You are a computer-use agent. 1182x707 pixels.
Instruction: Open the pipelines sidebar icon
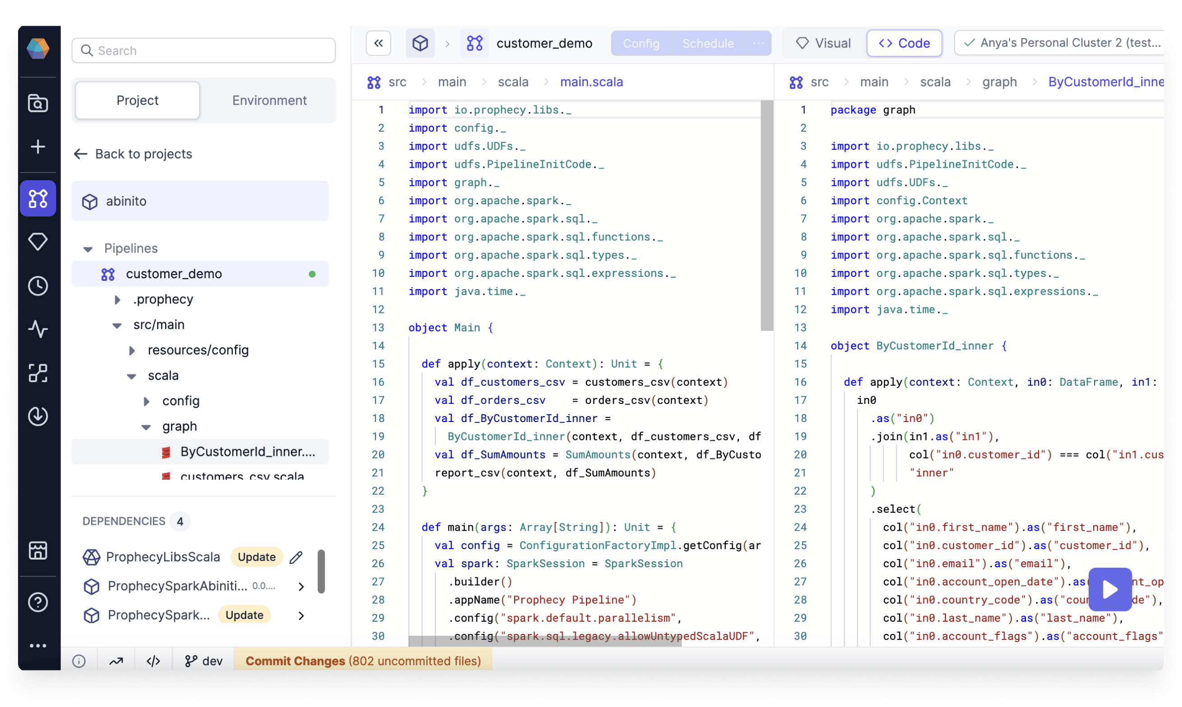click(x=38, y=198)
